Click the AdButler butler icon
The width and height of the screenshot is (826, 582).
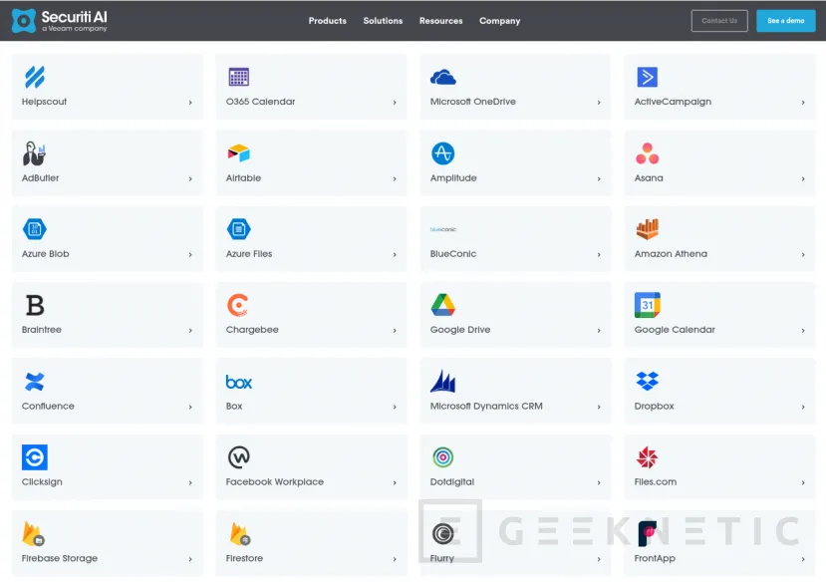pos(34,153)
